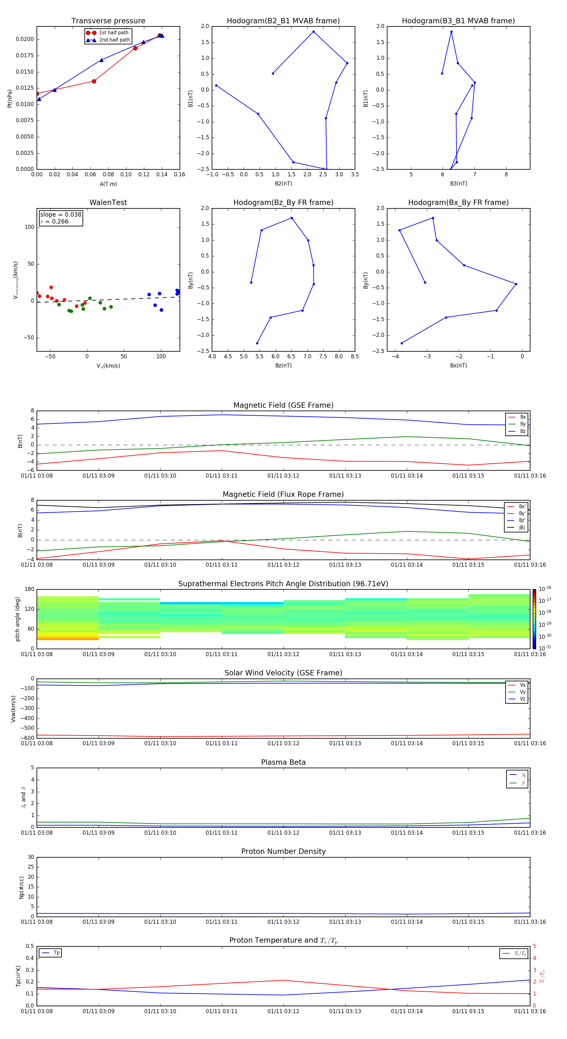Click the Bz legend entry in GSE plot

(x=517, y=431)
